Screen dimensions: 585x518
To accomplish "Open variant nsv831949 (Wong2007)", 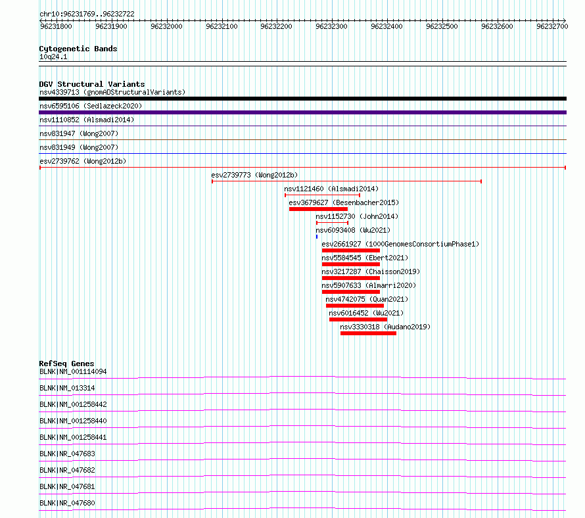I will click(x=79, y=147).
